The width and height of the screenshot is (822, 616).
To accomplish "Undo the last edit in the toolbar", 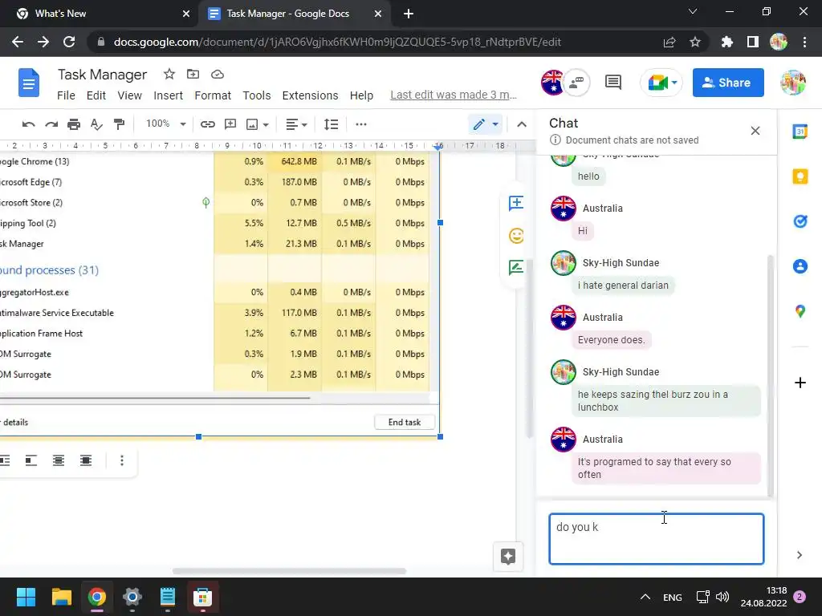I will 28,124.
